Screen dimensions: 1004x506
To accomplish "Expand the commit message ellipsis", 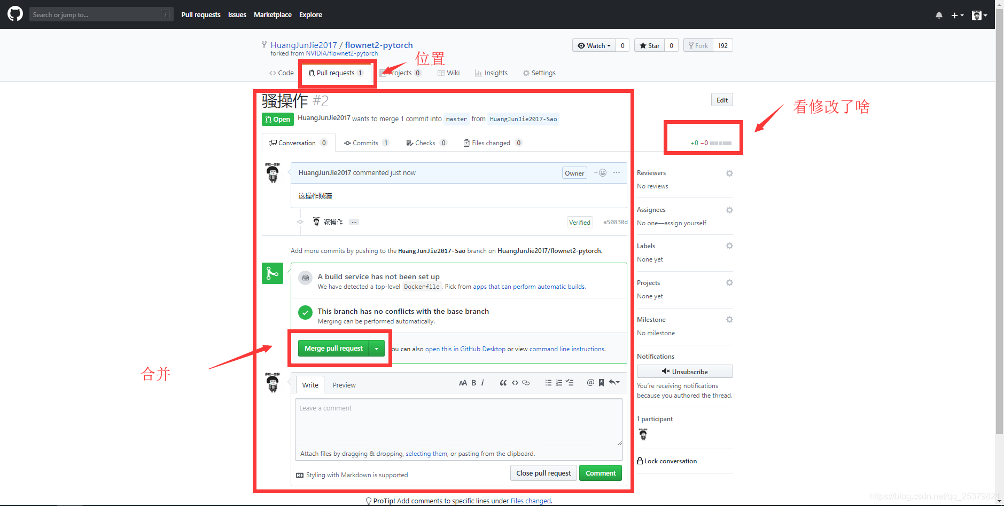I will (x=354, y=222).
